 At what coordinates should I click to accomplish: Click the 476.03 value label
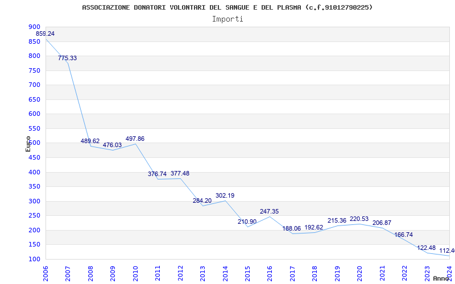(x=112, y=145)
